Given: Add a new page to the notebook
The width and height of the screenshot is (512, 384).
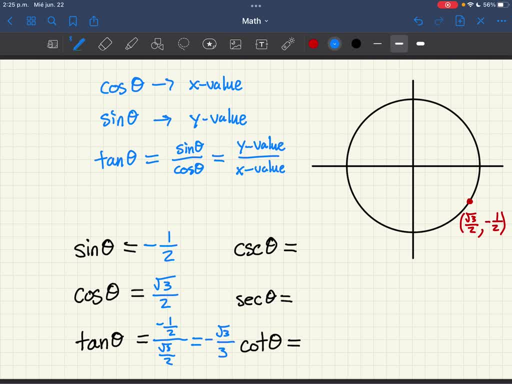Looking at the screenshot, I should (x=459, y=21).
